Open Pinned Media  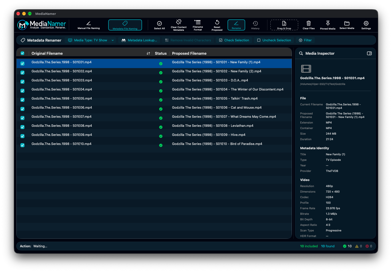point(328,25)
